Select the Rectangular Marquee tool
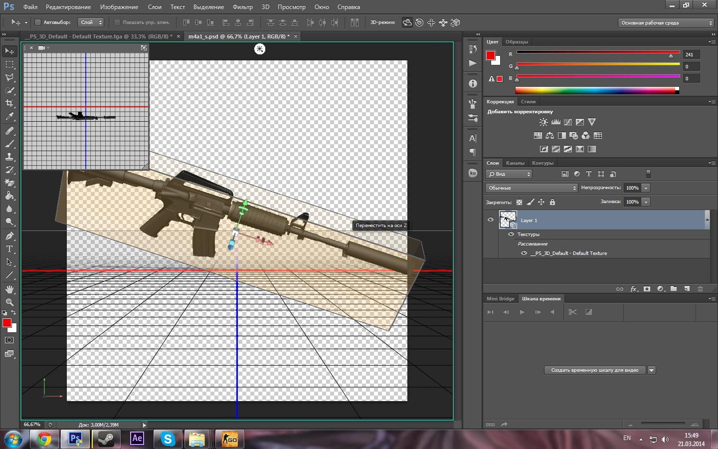Viewport: 718px width, 449px height. coord(9,64)
